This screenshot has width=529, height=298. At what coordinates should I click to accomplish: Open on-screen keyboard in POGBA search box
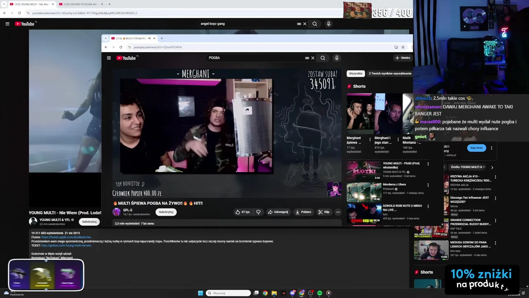tap(307, 58)
